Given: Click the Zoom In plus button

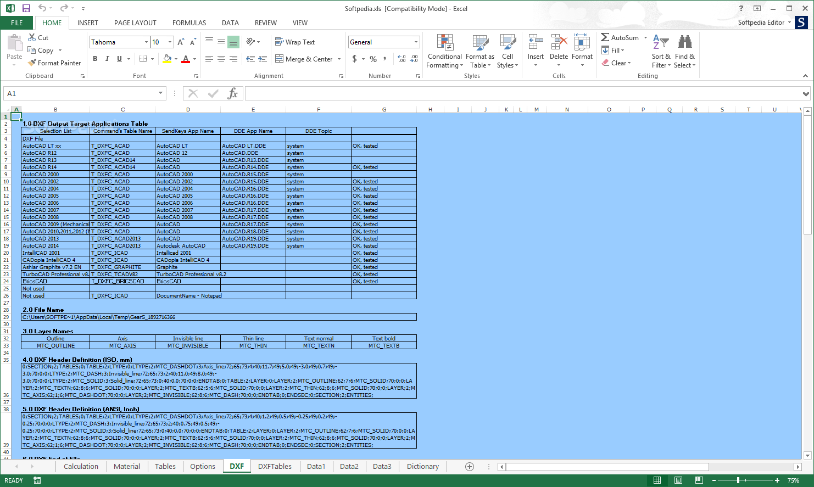Looking at the screenshot, I should click(x=777, y=480).
